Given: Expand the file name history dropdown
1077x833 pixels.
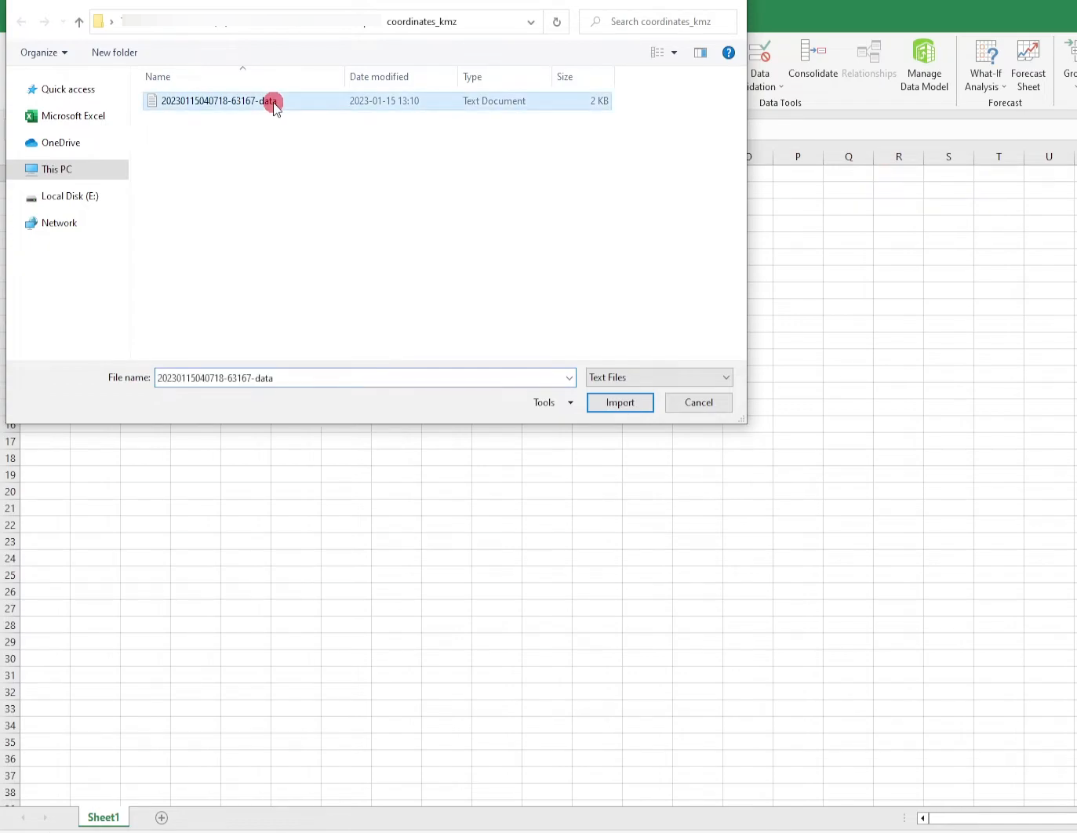Looking at the screenshot, I should pyautogui.click(x=569, y=377).
